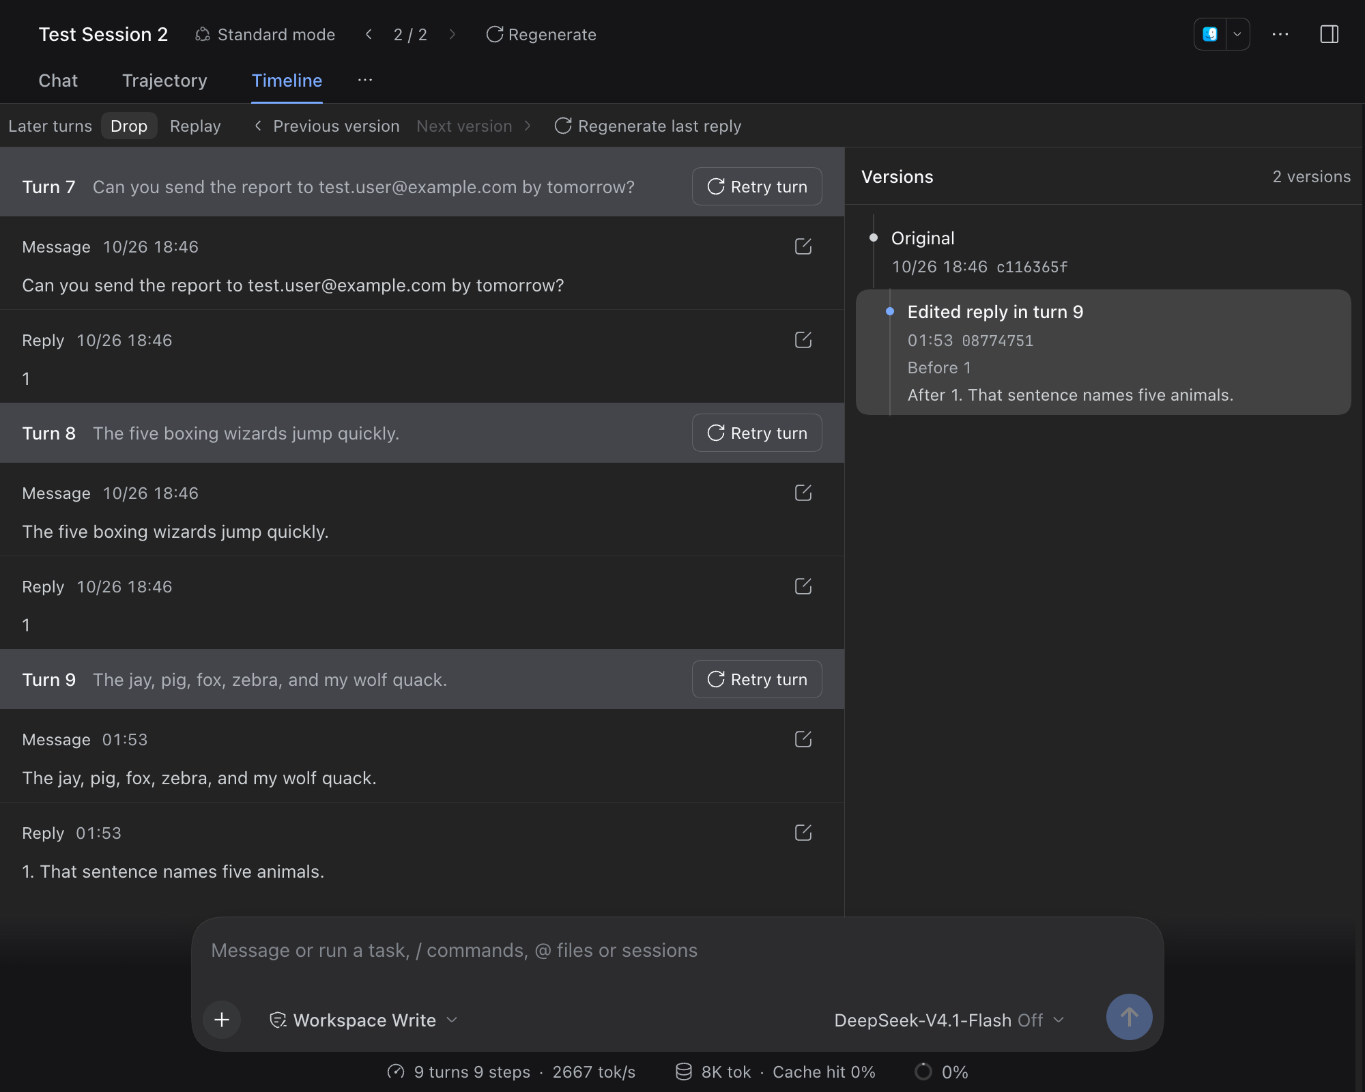Switch to the Trajectory tab
Viewport: 1365px width, 1092px height.
click(x=164, y=81)
